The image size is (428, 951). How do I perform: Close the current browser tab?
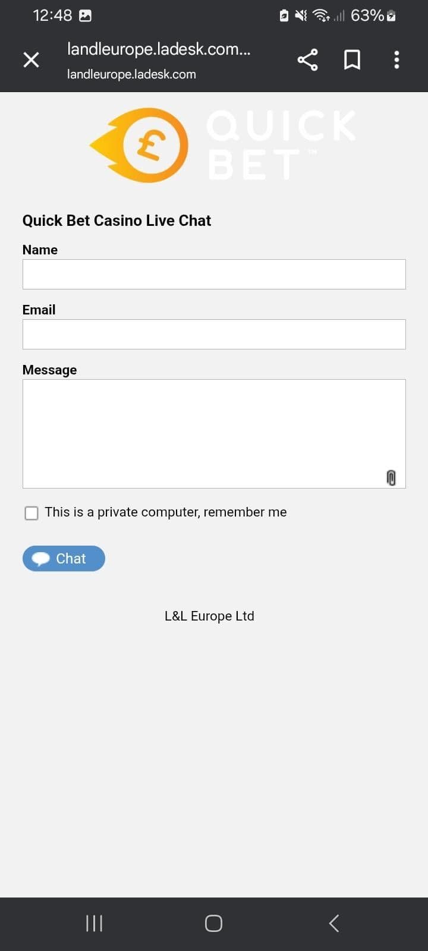point(31,59)
